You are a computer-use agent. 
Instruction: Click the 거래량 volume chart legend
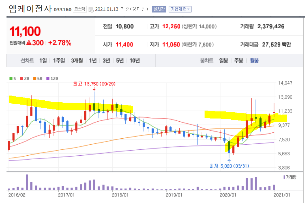(x=290, y=177)
